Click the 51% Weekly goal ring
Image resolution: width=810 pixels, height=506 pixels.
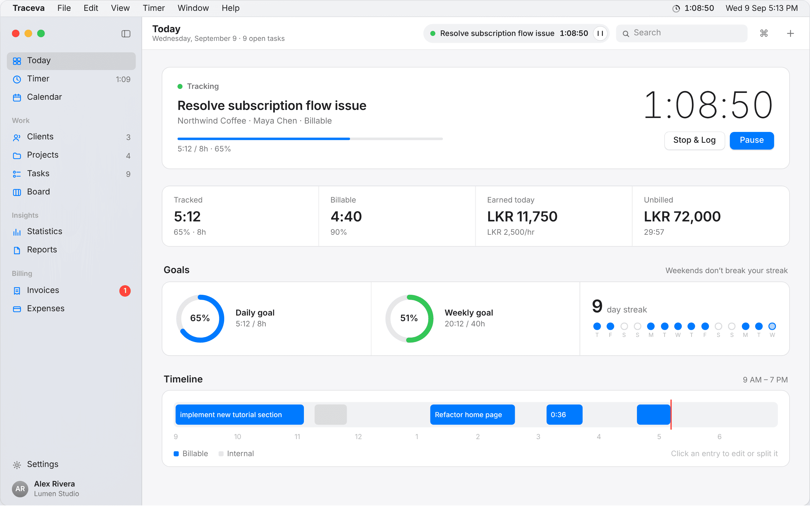pyautogui.click(x=409, y=319)
